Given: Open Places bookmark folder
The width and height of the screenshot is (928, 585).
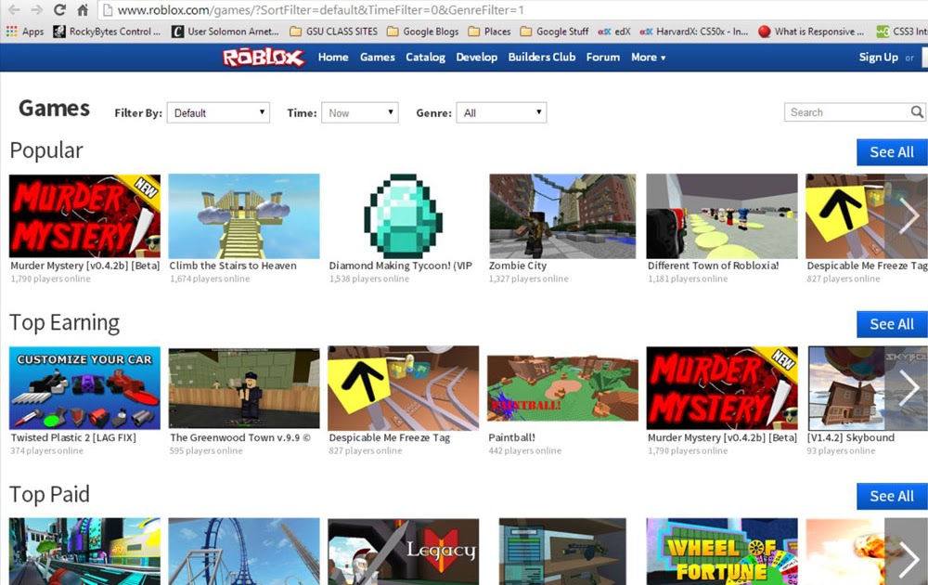Looking at the screenshot, I should pos(489,32).
